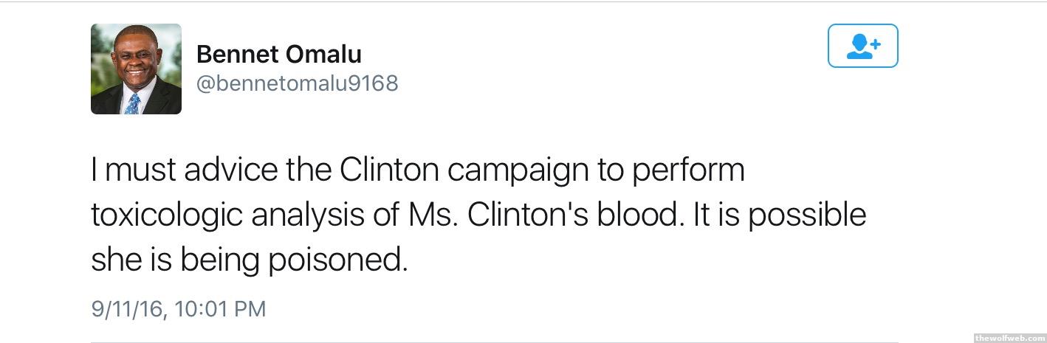Click the 9/11/16, 10:01 PM timestamp
1047x343 pixels.
tap(178, 308)
